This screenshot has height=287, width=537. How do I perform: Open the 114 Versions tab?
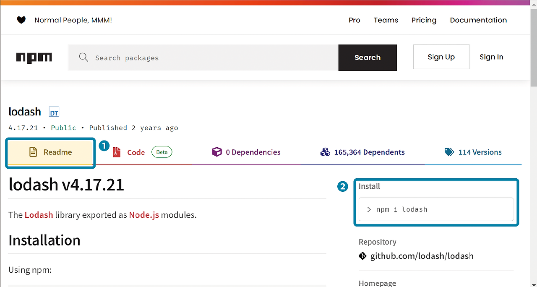coord(473,152)
